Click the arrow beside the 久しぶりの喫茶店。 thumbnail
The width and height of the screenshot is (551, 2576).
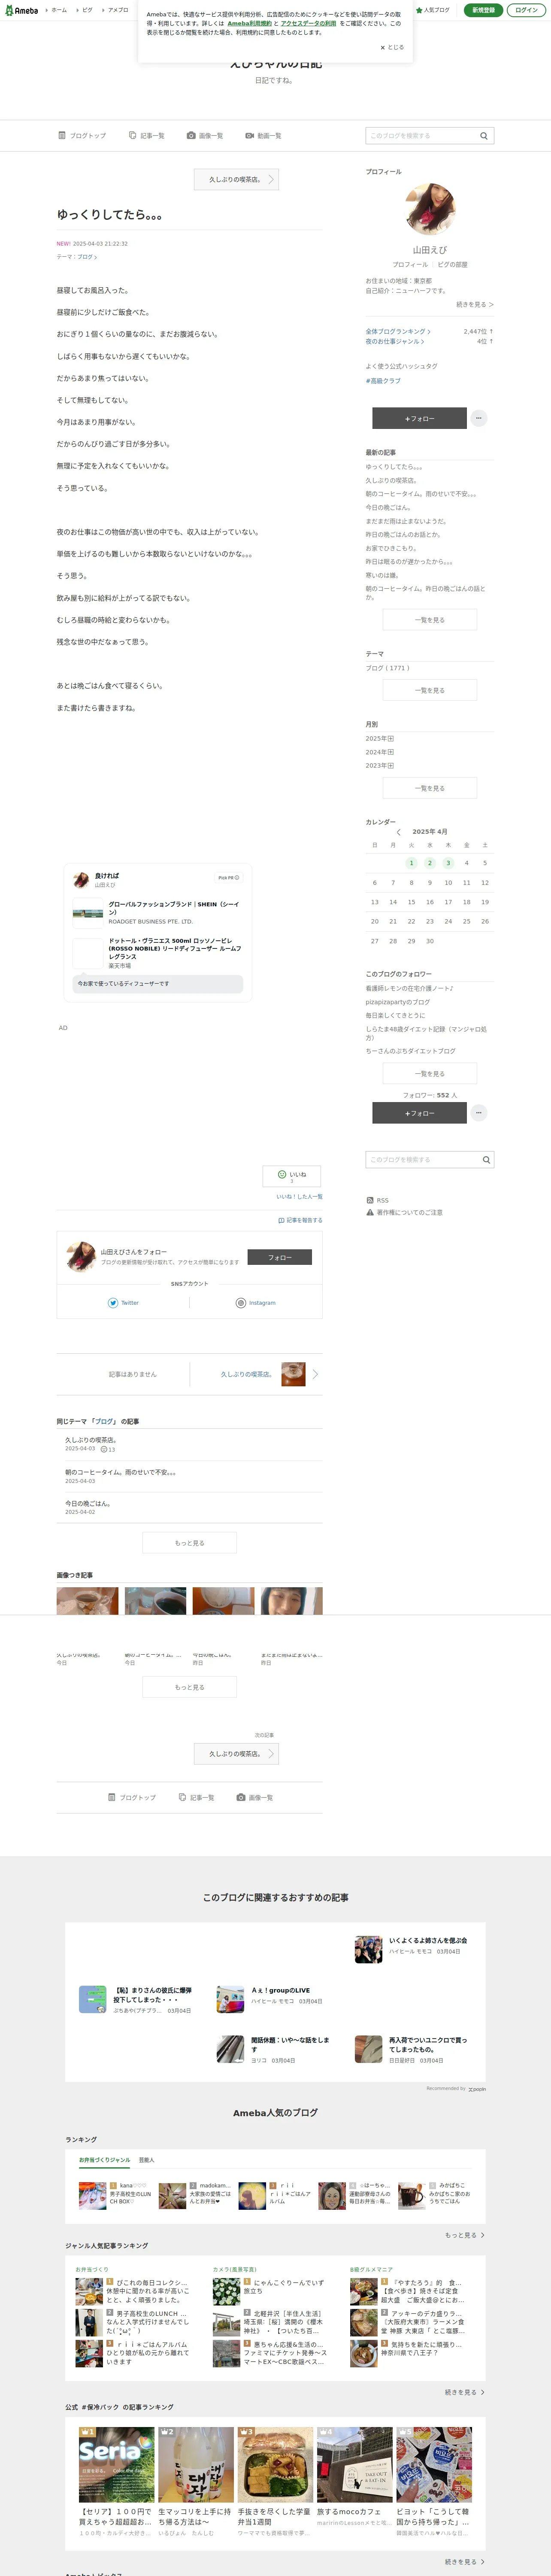coord(315,1374)
